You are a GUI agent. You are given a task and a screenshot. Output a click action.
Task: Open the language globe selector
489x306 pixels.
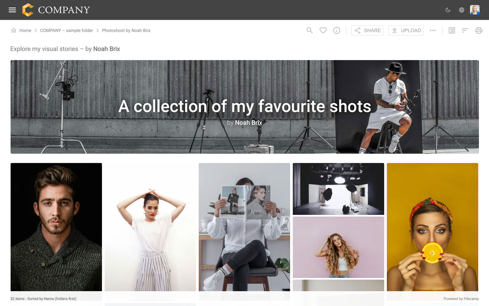tap(461, 10)
